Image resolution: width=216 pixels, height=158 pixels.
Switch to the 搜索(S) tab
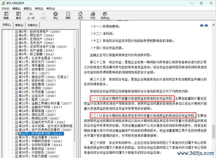tap(19, 25)
